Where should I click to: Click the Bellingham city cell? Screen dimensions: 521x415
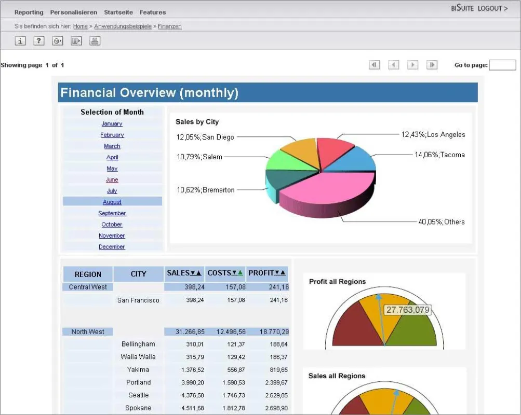[138, 344]
